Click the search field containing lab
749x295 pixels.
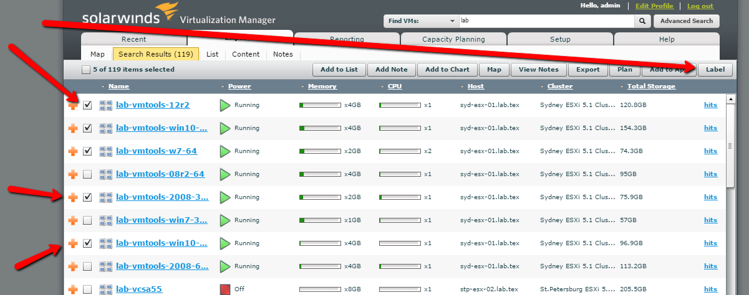point(547,21)
